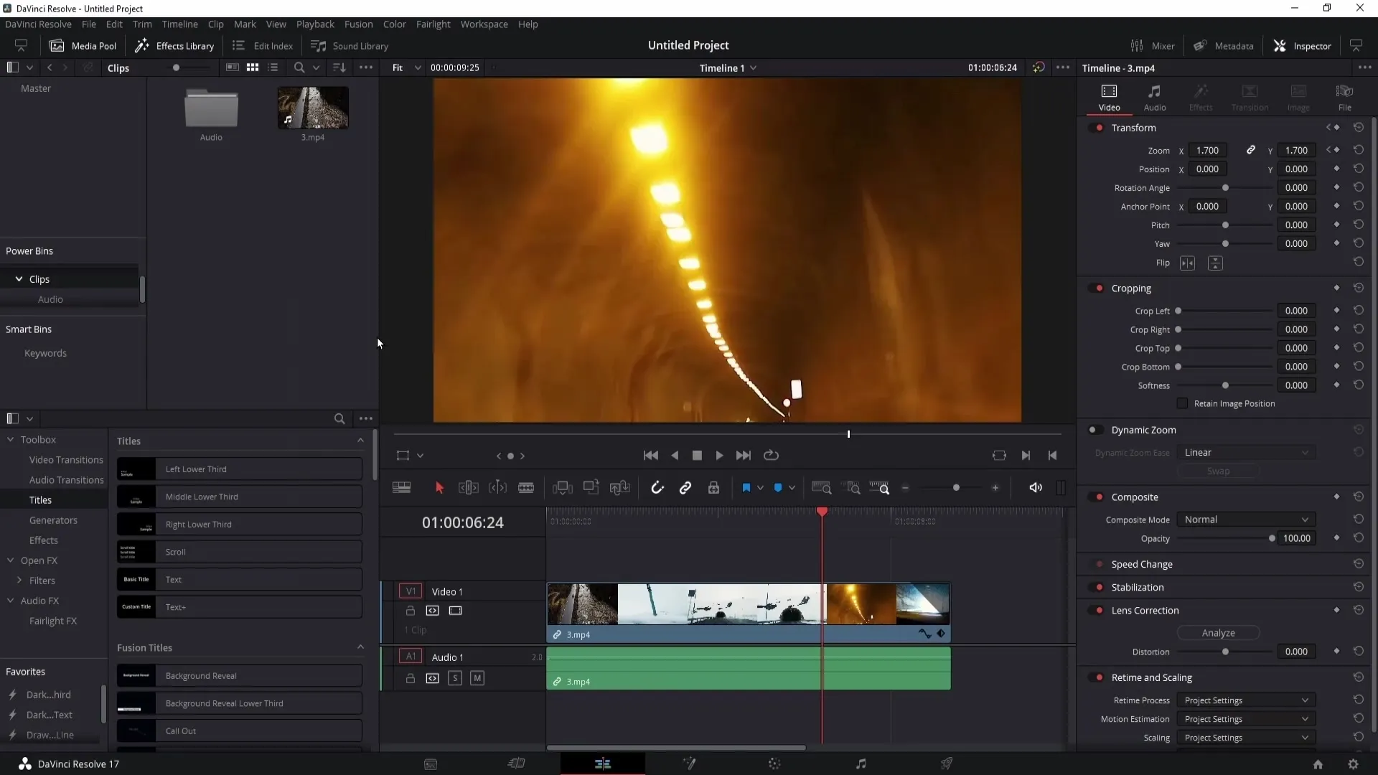Viewport: 1378px width, 775px height.
Task: Open the Composite Mode dropdown menu
Action: coord(1245,520)
